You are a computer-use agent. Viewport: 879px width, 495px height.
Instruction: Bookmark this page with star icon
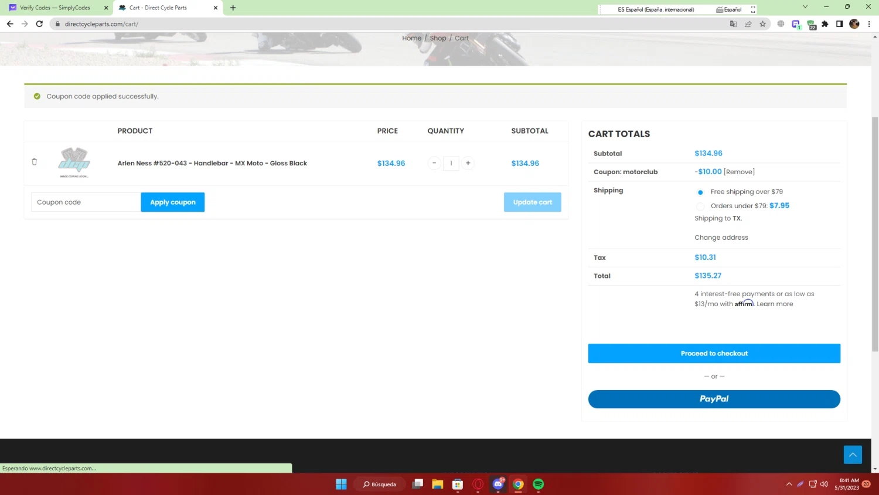point(762,24)
